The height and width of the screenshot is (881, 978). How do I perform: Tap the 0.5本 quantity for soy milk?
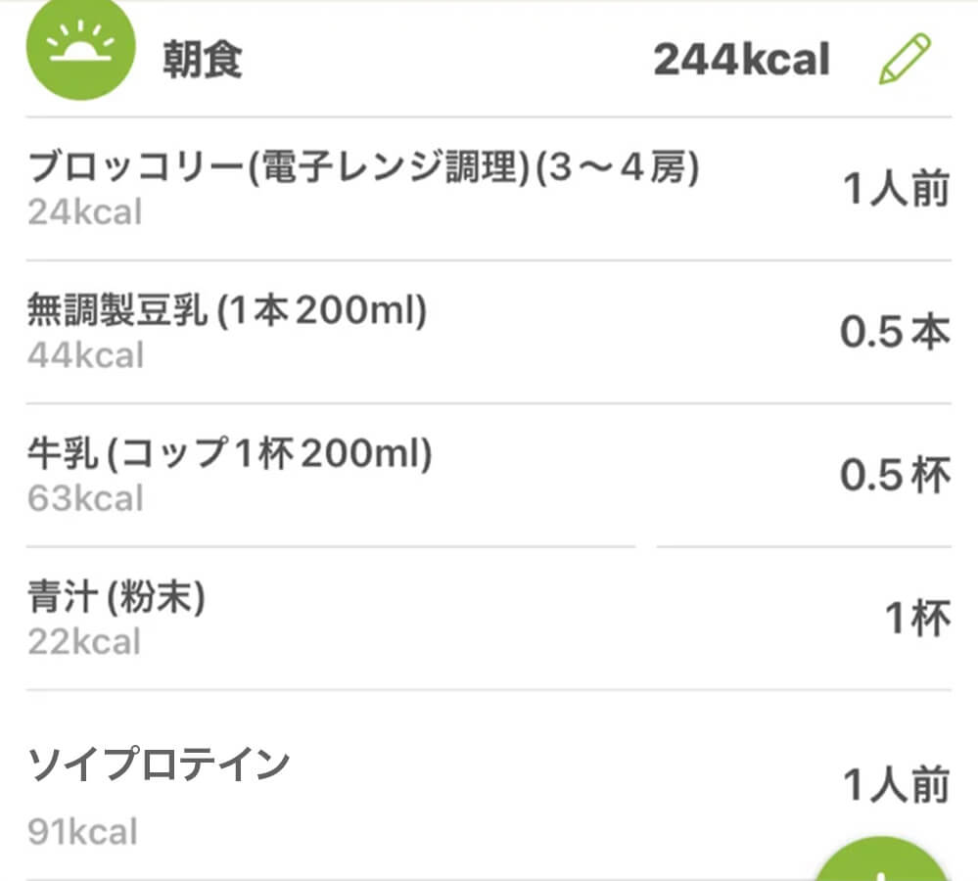895,333
